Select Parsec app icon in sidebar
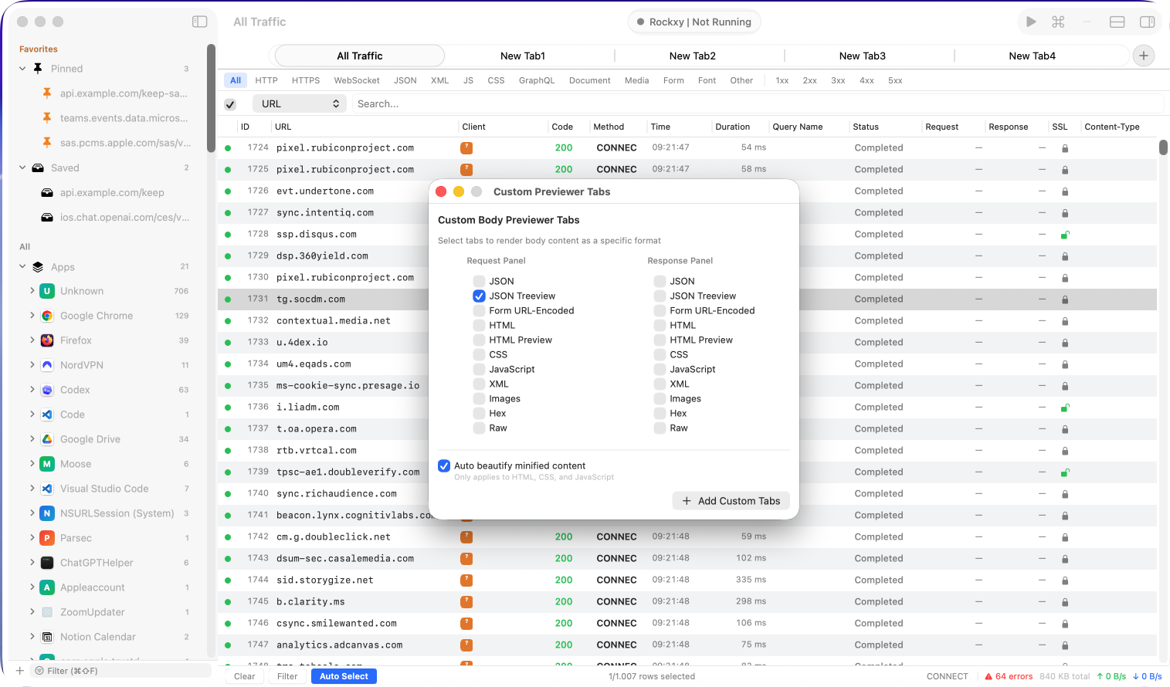The width and height of the screenshot is (1170, 687). pos(47,538)
